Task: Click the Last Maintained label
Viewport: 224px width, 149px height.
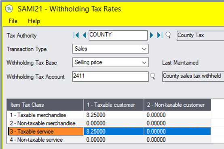Action: click(180, 63)
